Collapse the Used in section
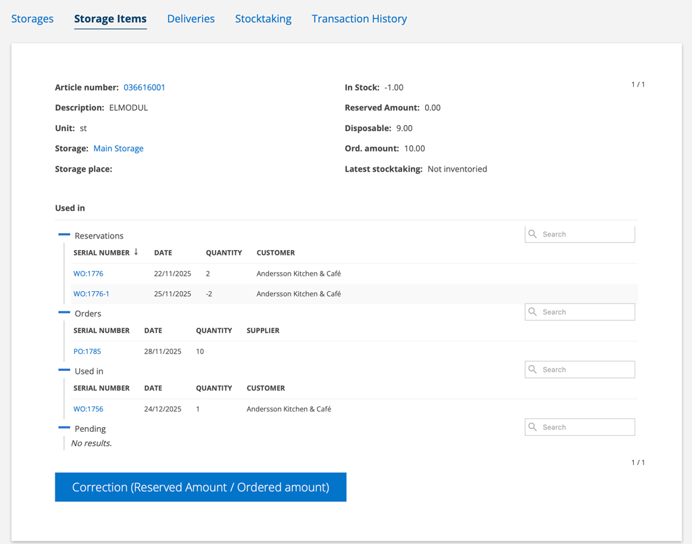 (64, 370)
